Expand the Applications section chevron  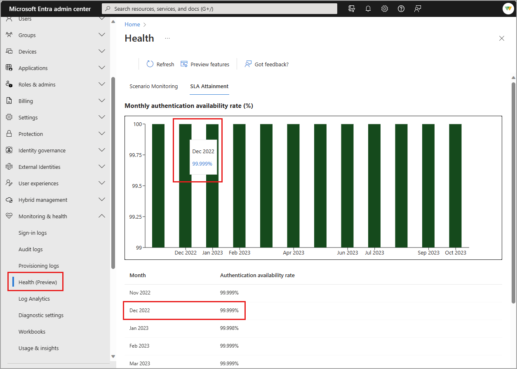tap(101, 68)
